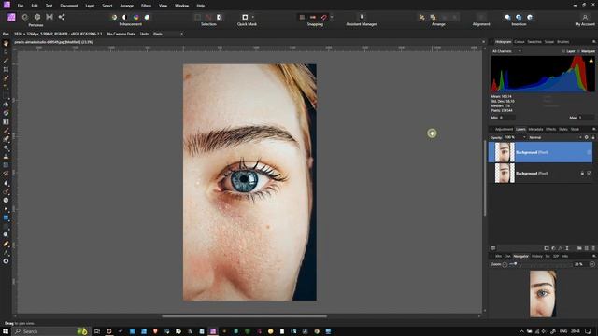Open the Filters menu
598x336 pixels.
146,6
